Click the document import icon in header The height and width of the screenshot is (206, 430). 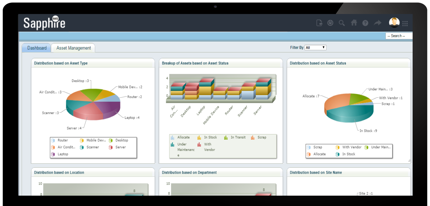point(319,23)
